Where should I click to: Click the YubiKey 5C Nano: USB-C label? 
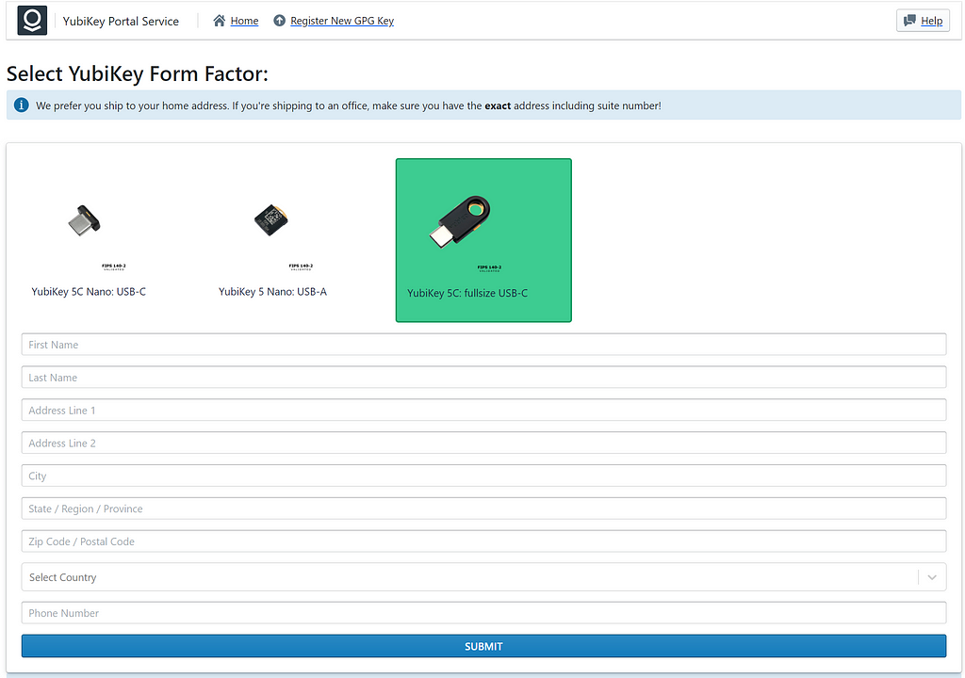tap(89, 292)
